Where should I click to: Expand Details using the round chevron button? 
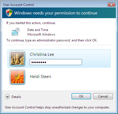7,97
